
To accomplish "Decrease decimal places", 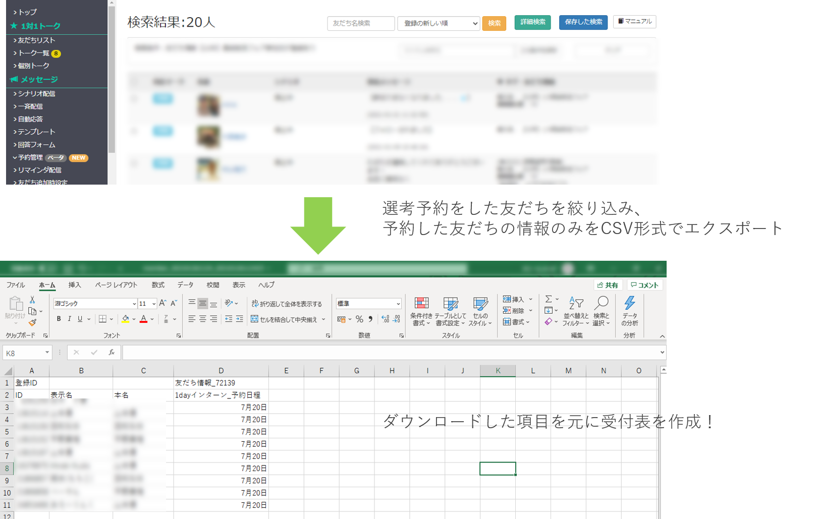I will click(x=396, y=319).
